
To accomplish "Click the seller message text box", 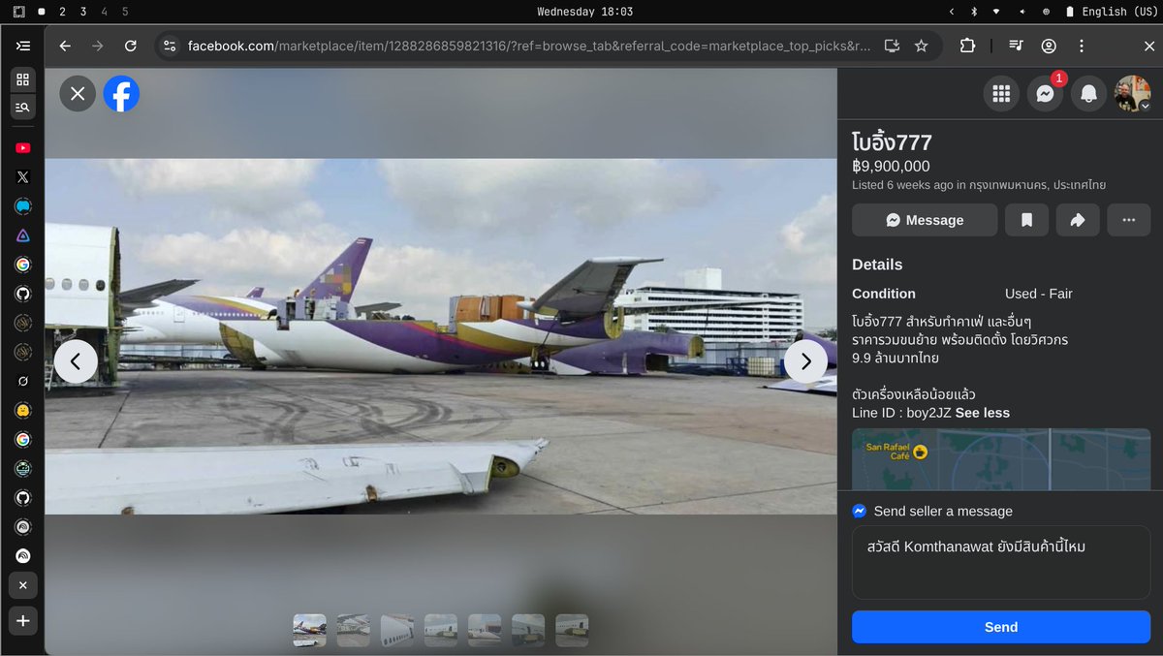I will [x=1001, y=562].
